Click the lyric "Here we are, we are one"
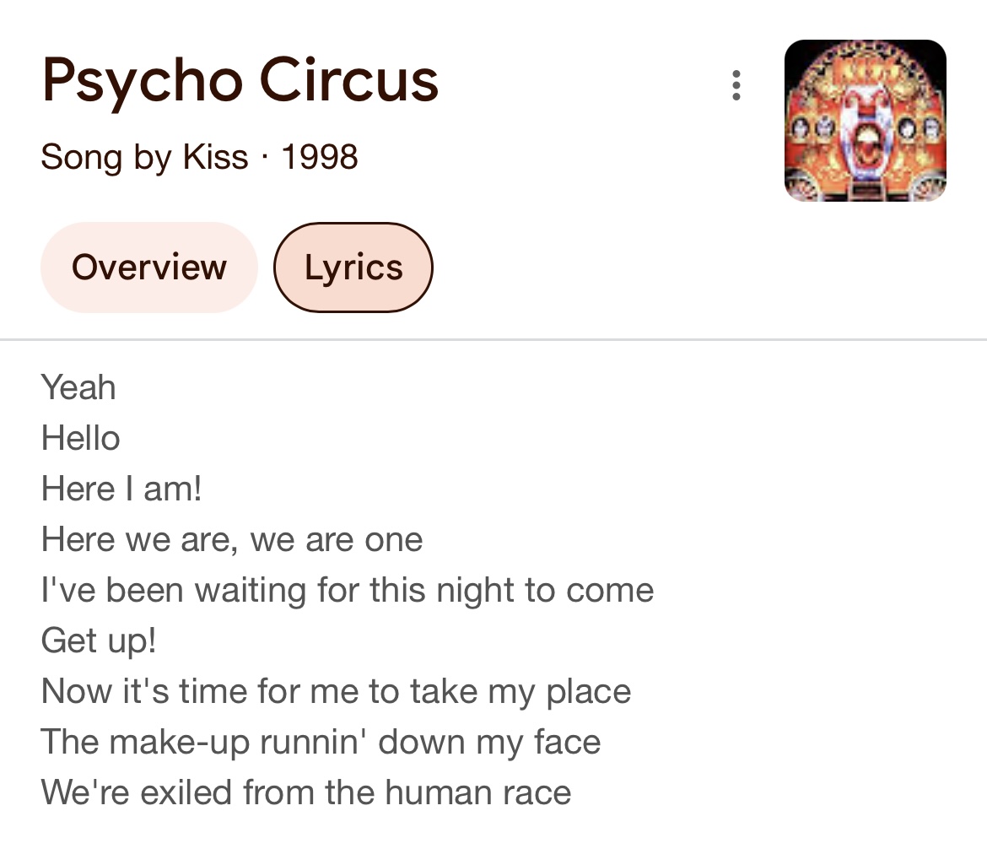Viewport: 987px width, 865px height. pyautogui.click(x=232, y=540)
